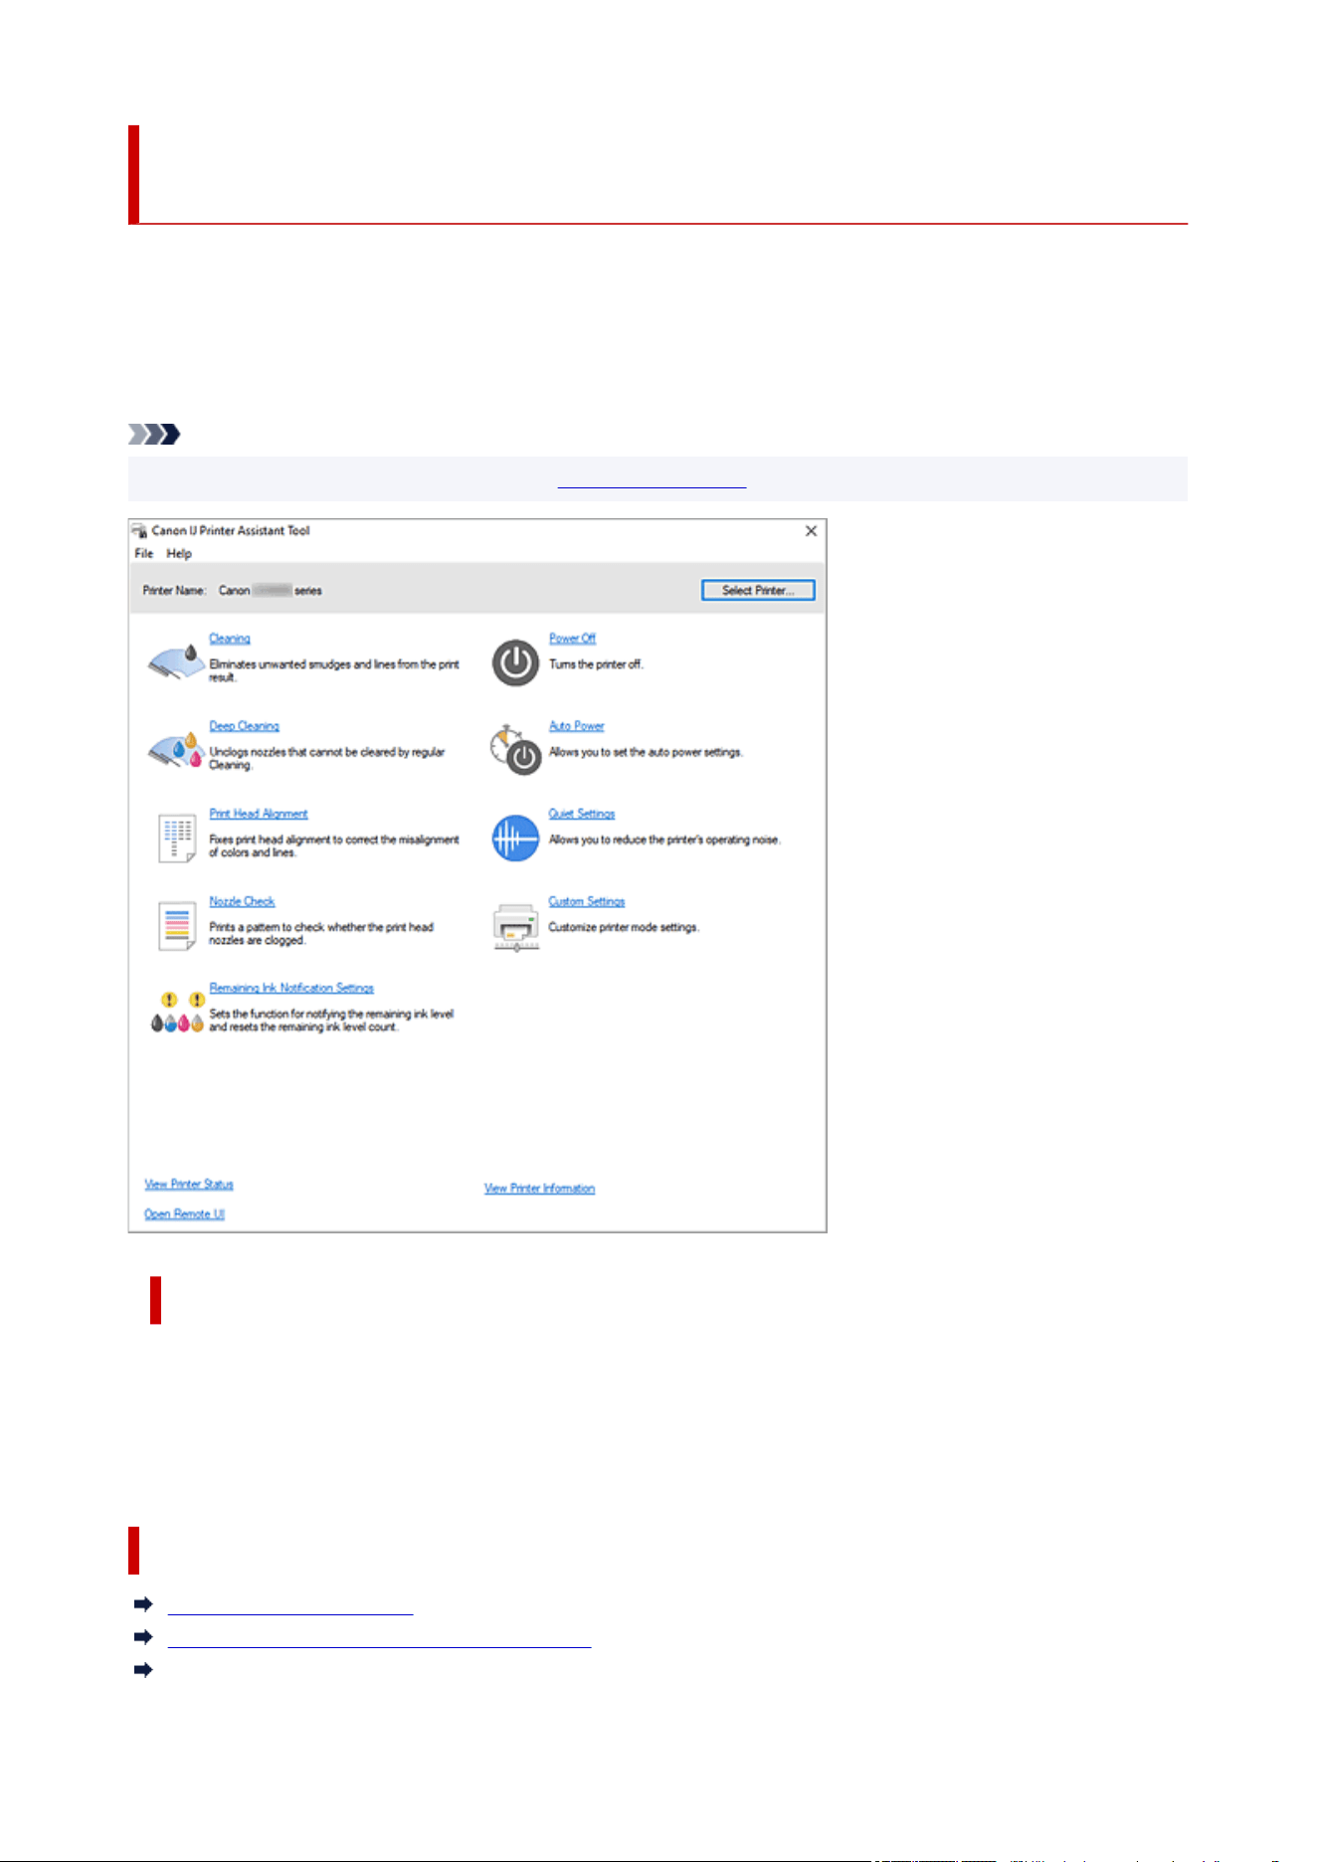The height and width of the screenshot is (1862, 1317).
Task: Click the Print Head Alignment sheet icon
Action: pyautogui.click(x=177, y=838)
